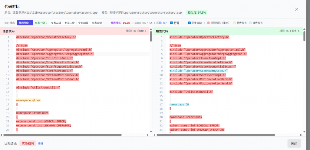310x150 pixels.
Task: Click the 实质相同 conclusion tag
Action: click(x=28, y=144)
